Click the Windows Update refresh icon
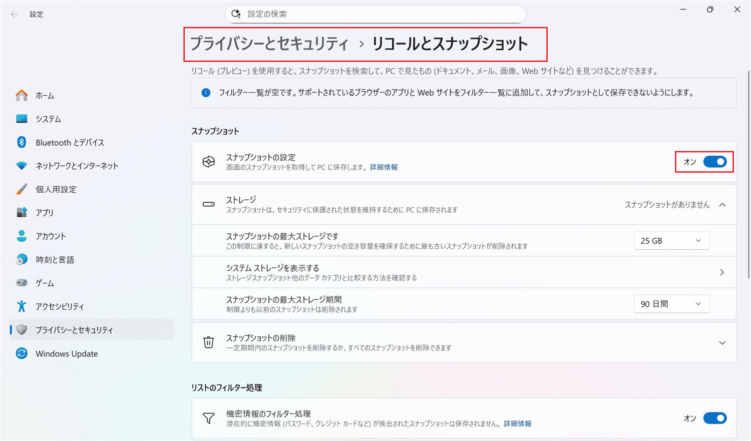The width and height of the screenshot is (751, 441). 22,353
